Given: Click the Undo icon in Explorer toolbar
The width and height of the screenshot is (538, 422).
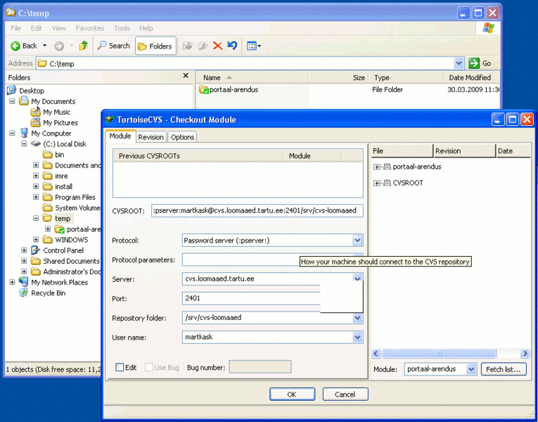Looking at the screenshot, I should (232, 46).
